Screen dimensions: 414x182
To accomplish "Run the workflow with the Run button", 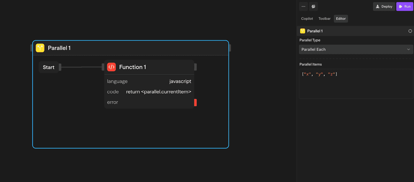I will pyautogui.click(x=404, y=7).
